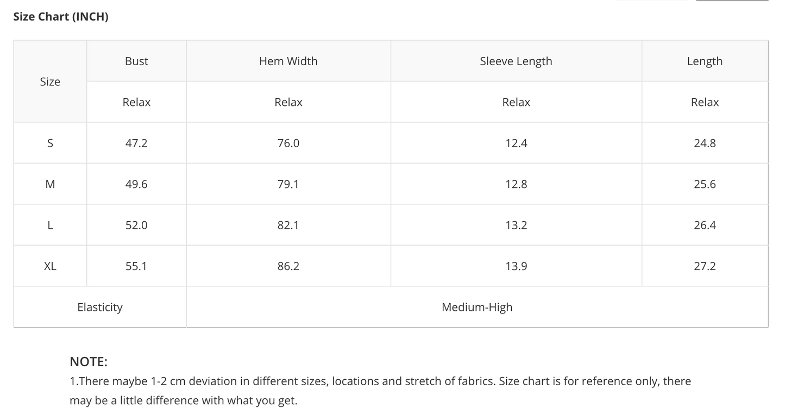Click the Relax subheader under Bust
This screenshot has width=785, height=414.
(136, 102)
